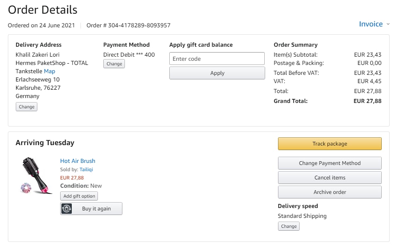Select Cancel items
Image resolution: width=400 pixels, height=246 pixels.
329,177
